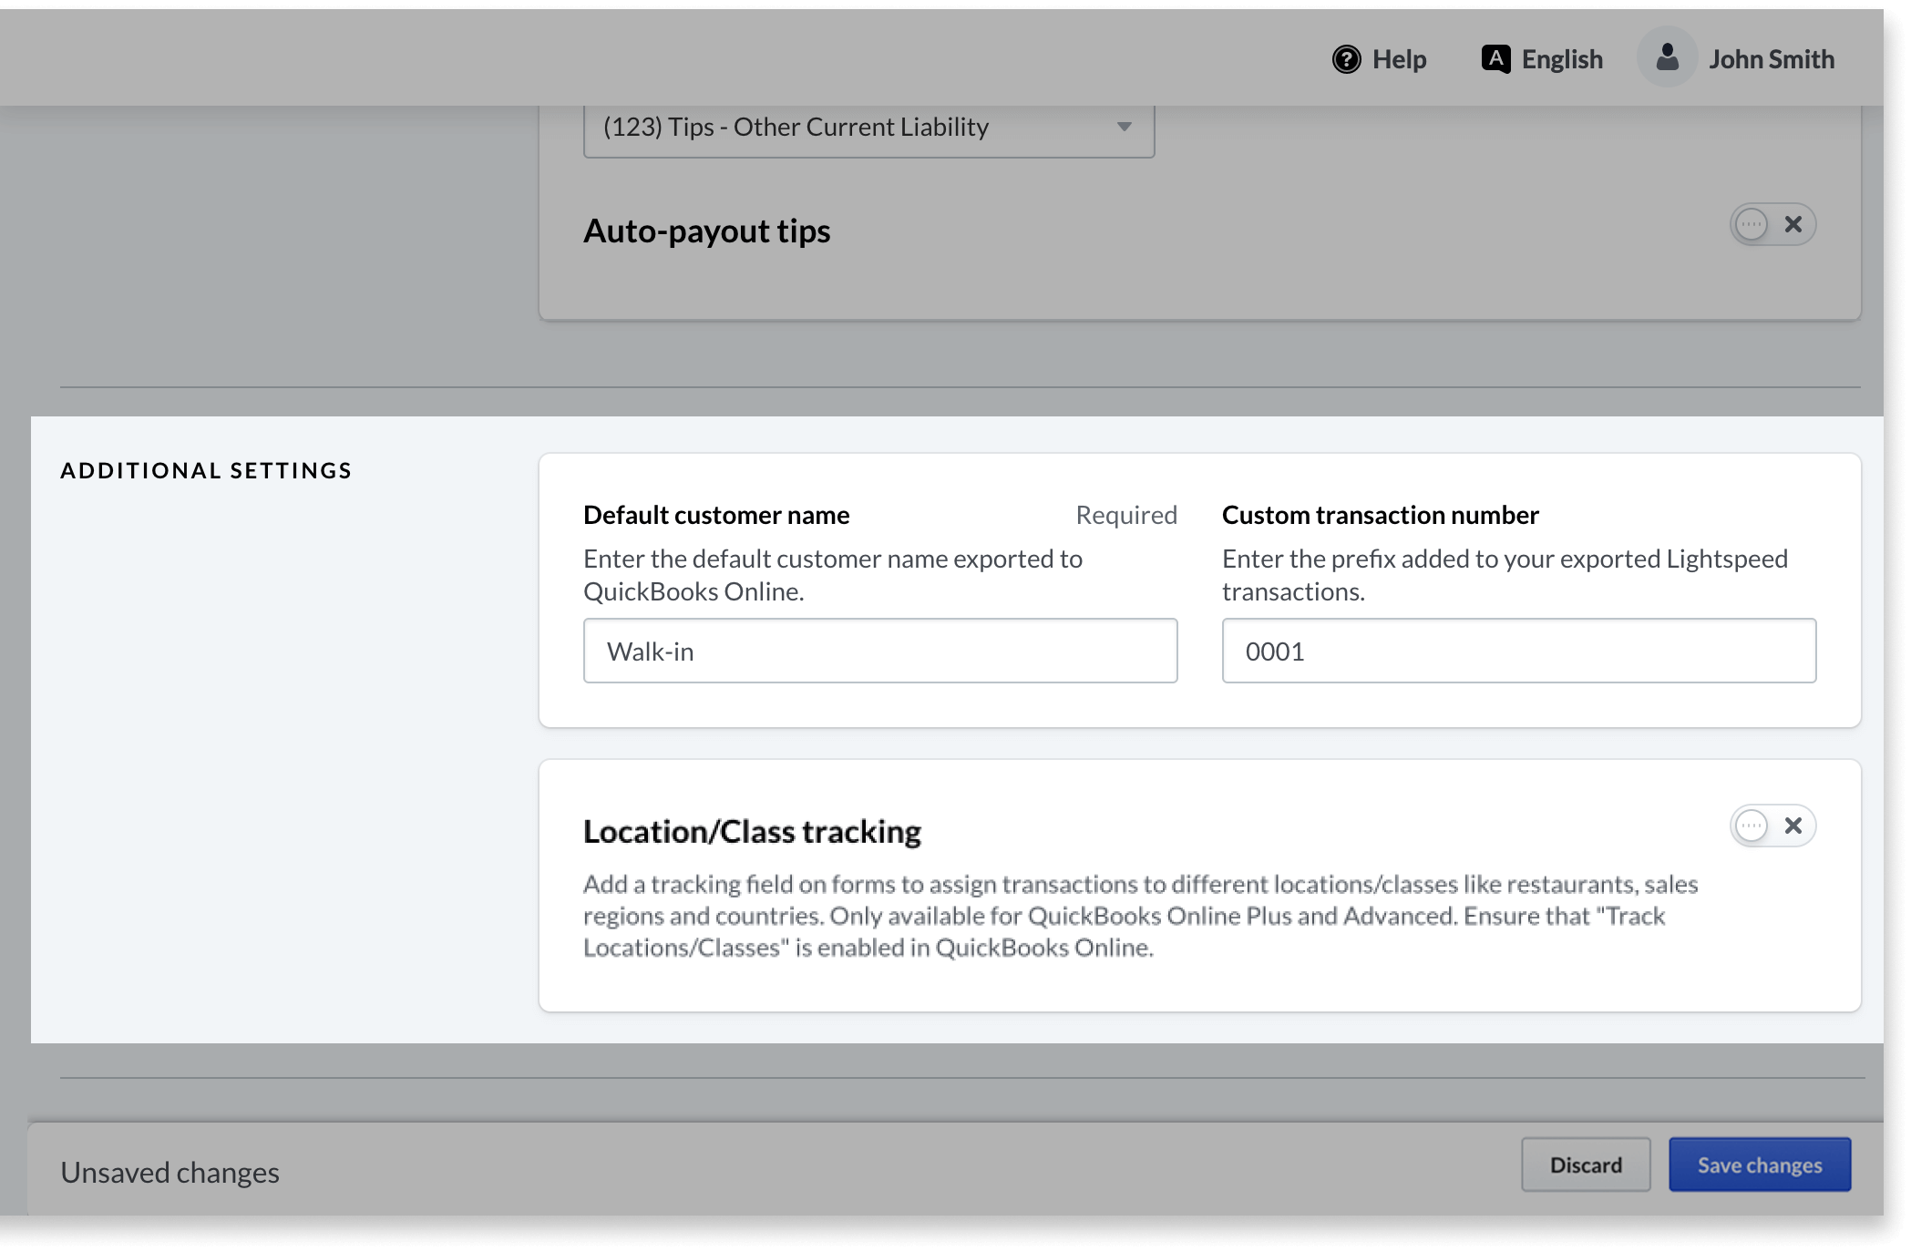Edit the Default customer name field showing Walk-in

880,651
